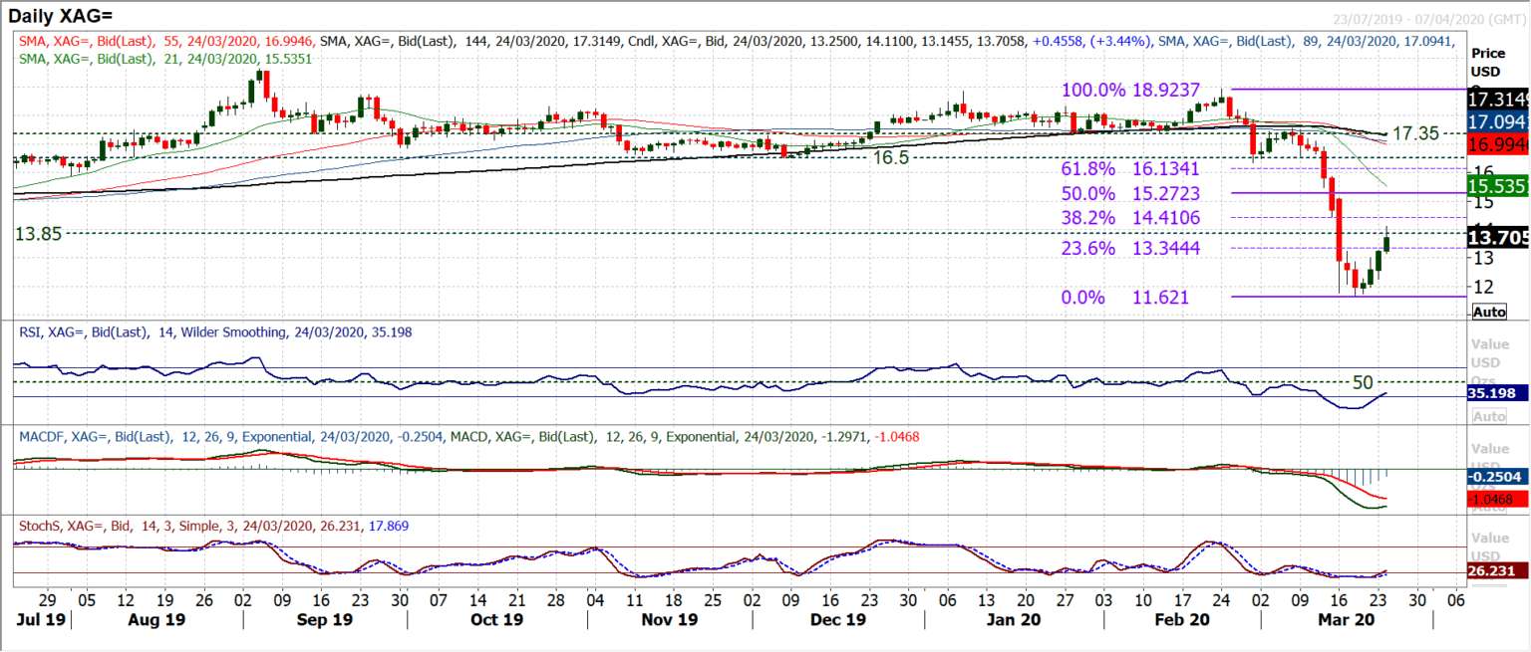
Task: Select the 35.198 RSI value tag
Action: coord(1497,394)
